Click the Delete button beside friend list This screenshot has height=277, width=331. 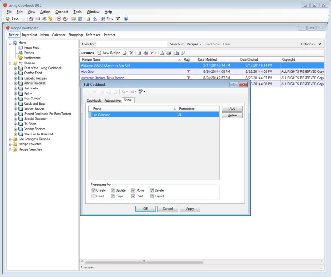tap(232, 115)
